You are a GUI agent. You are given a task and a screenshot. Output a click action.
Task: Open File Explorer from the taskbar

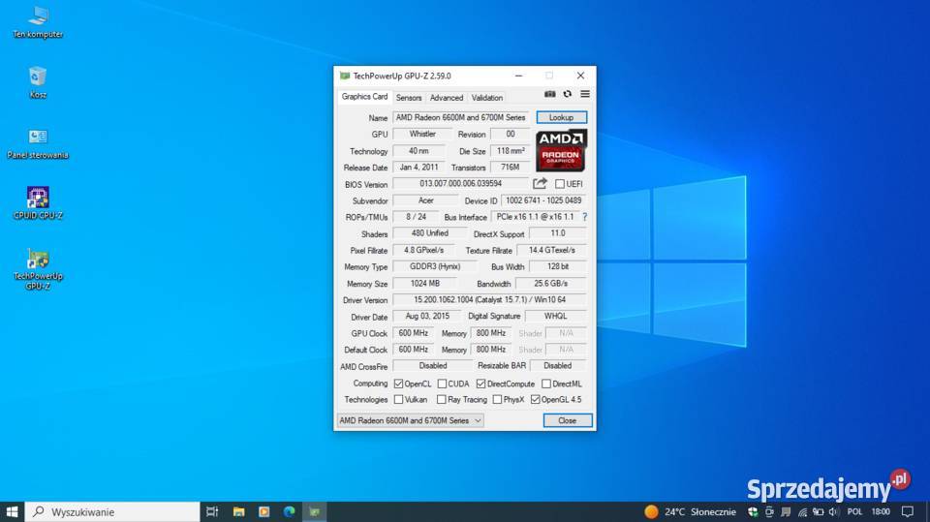point(238,512)
